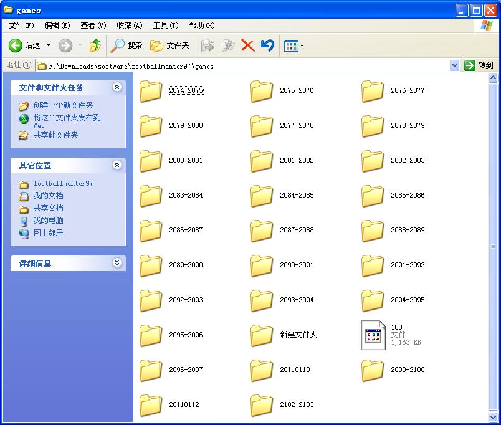Click the Back (后退) arrow icon
This screenshot has width=501, height=425.
(x=15, y=45)
